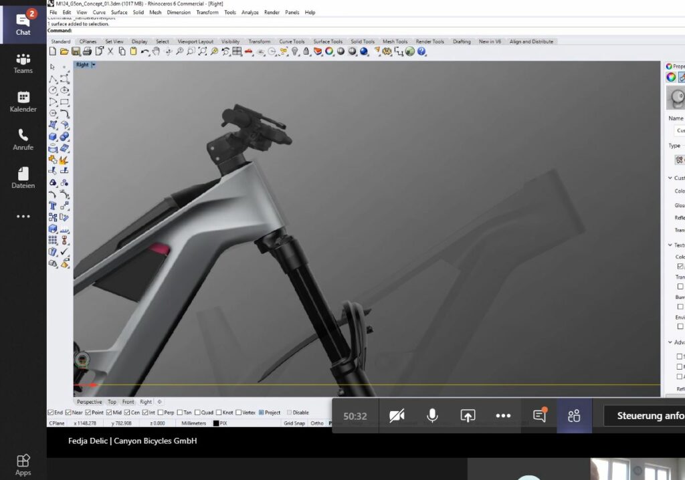Open the Surface menu
The image size is (685, 480).
point(119,12)
